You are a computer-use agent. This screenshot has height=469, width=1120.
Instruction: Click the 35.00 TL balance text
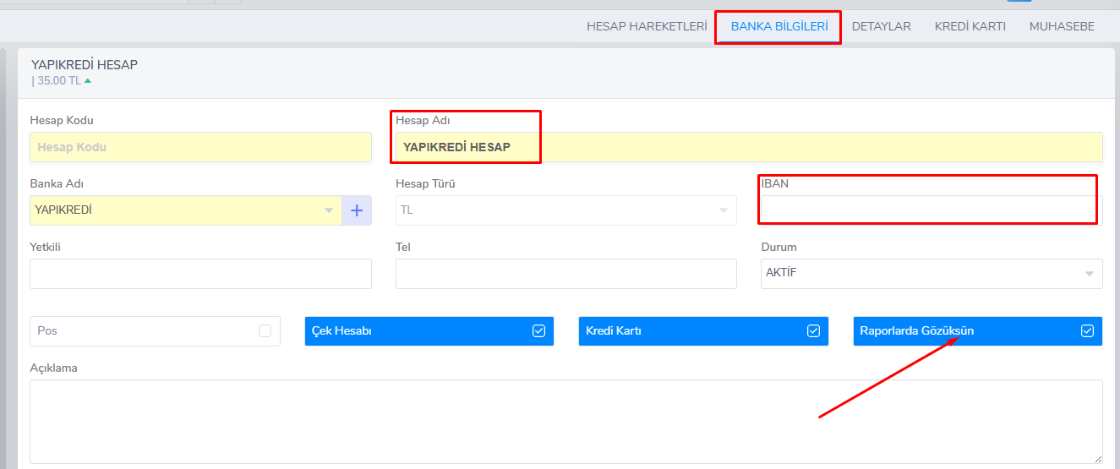tap(59, 81)
